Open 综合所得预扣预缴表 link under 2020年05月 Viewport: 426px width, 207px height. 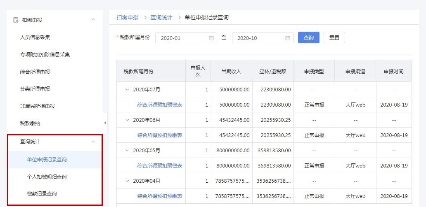[x=160, y=165]
